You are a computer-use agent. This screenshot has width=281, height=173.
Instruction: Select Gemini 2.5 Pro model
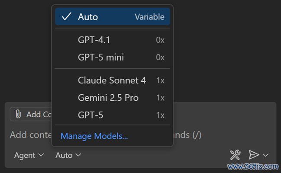click(108, 98)
